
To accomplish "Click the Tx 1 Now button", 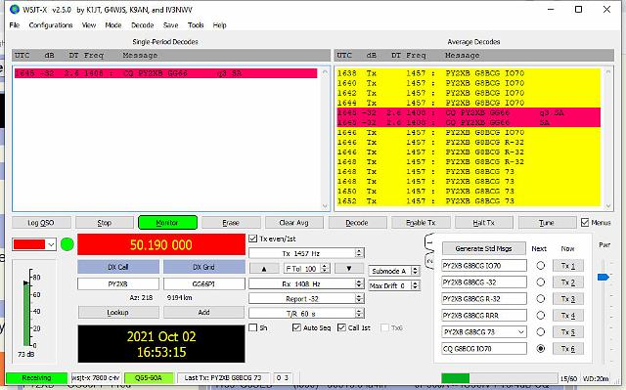I will 567,266.
